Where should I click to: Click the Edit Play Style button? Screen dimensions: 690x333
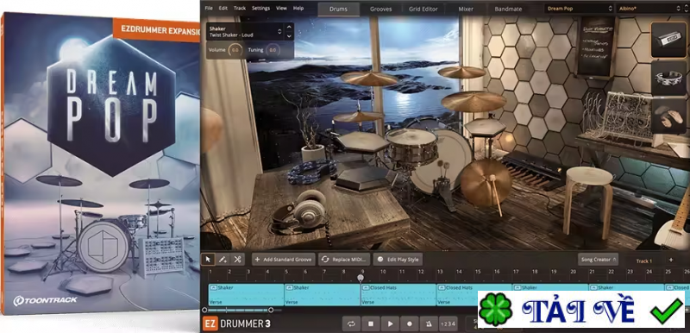(x=398, y=259)
